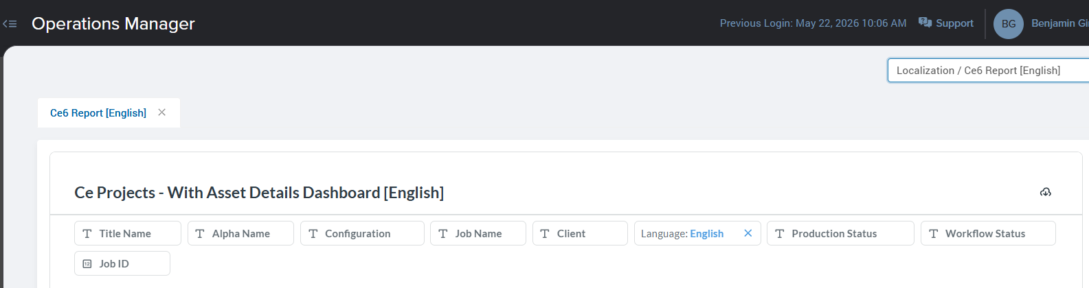
Task: Click the Localization / Ce6 Report search field
Action: click(x=988, y=71)
